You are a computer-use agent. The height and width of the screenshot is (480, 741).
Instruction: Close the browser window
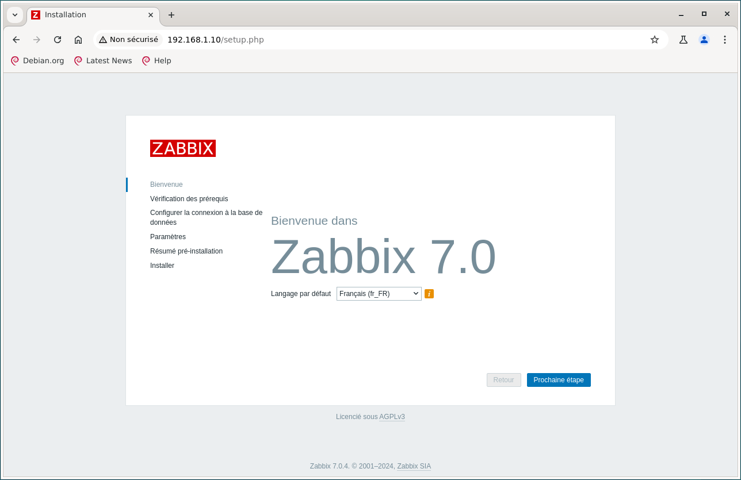pos(727,14)
